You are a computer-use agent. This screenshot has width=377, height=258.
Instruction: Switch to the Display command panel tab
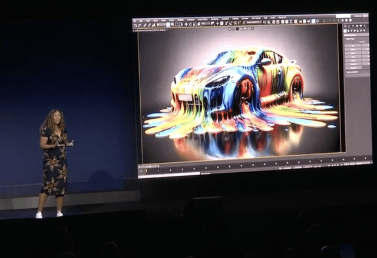pyautogui.click(x=361, y=26)
